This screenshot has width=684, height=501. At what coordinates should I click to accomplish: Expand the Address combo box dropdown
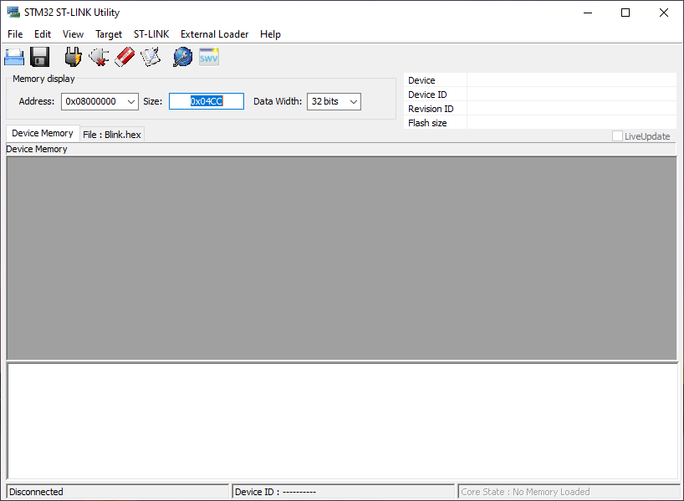click(x=131, y=102)
